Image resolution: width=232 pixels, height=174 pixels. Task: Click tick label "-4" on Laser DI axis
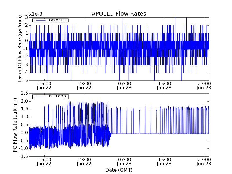[x=25, y=73]
